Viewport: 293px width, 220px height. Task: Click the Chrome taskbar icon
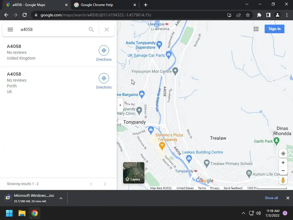pyautogui.click(x=35, y=213)
